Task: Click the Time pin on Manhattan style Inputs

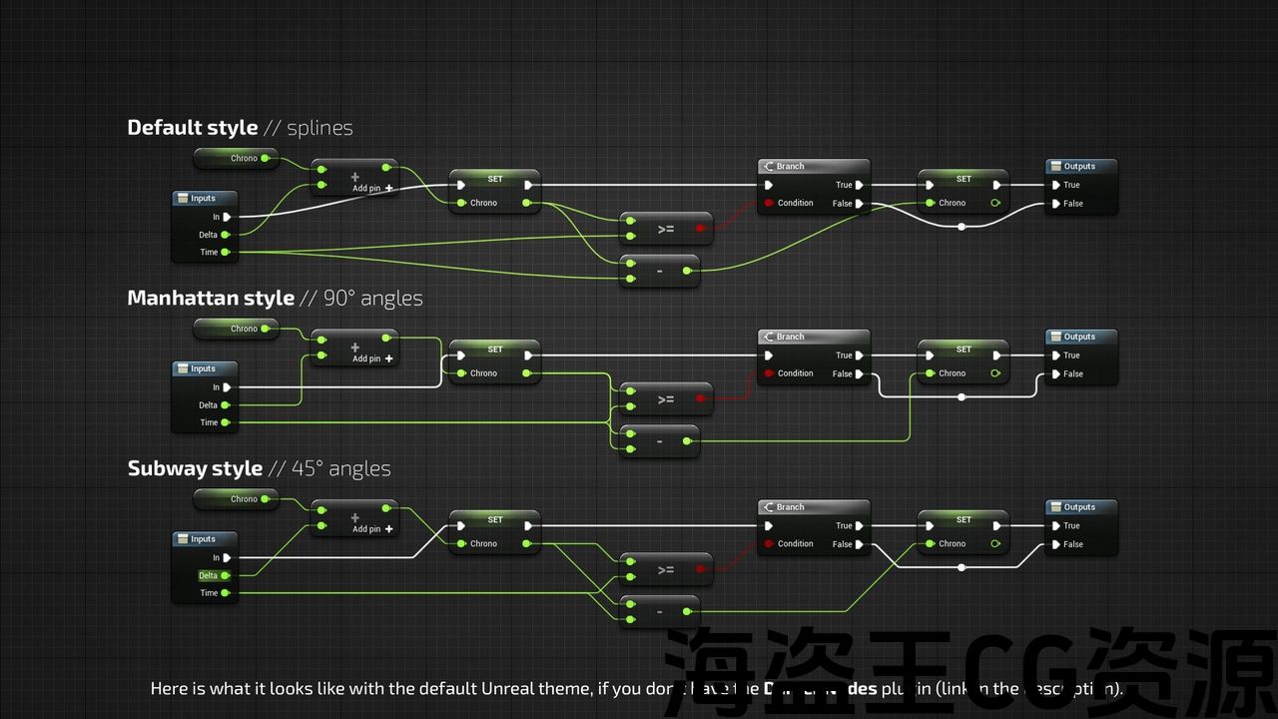Action: point(226,422)
